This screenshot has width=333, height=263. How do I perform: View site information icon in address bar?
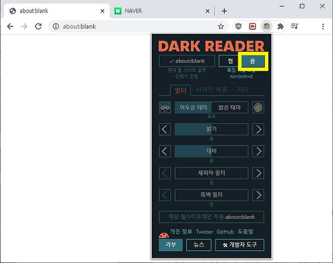[56, 26]
